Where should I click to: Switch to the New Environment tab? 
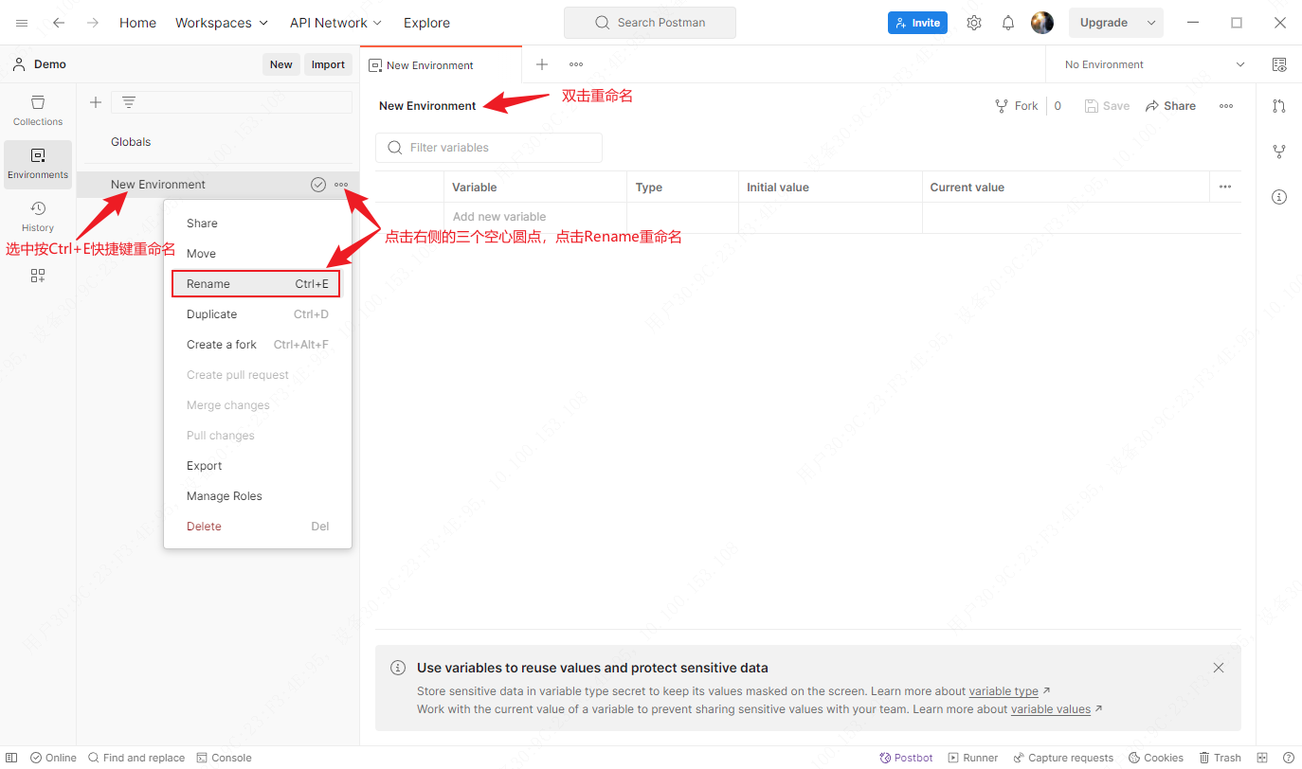(441, 65)
